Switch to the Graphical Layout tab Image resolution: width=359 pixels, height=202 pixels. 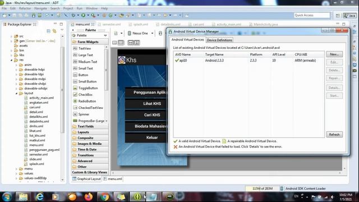click(x=86, y=179)
